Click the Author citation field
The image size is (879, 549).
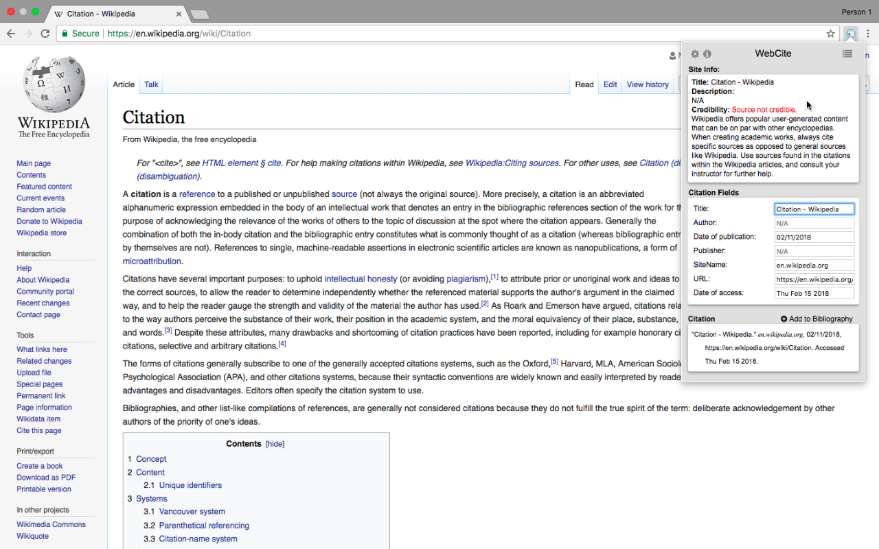click(814, 223)
